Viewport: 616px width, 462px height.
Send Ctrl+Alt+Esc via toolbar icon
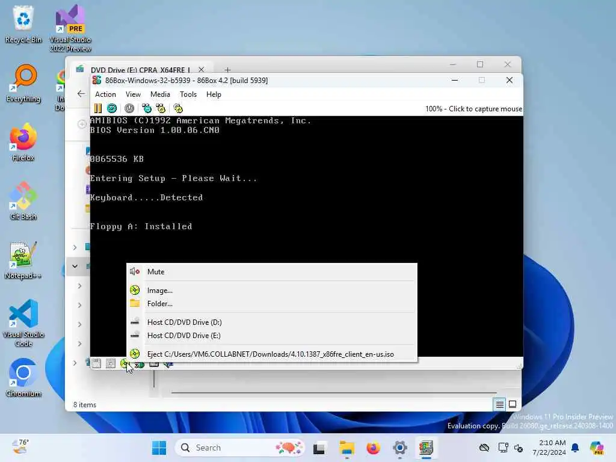(161, 108)
